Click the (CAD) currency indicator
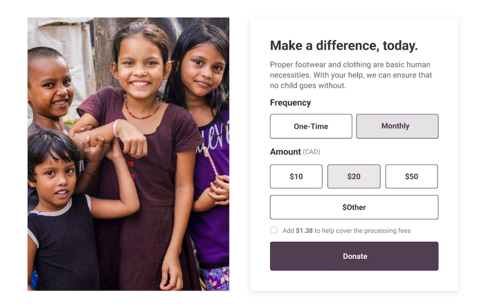Image resolution: width=485 pixels, height=308 pixels. (x=312, y=152)
